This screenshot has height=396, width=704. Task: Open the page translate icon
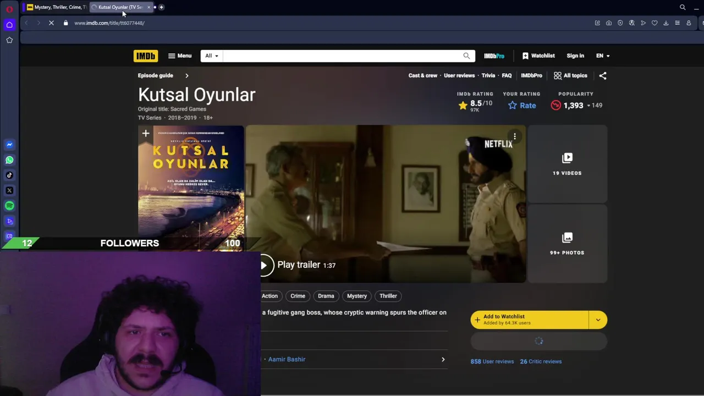(631, 23)
